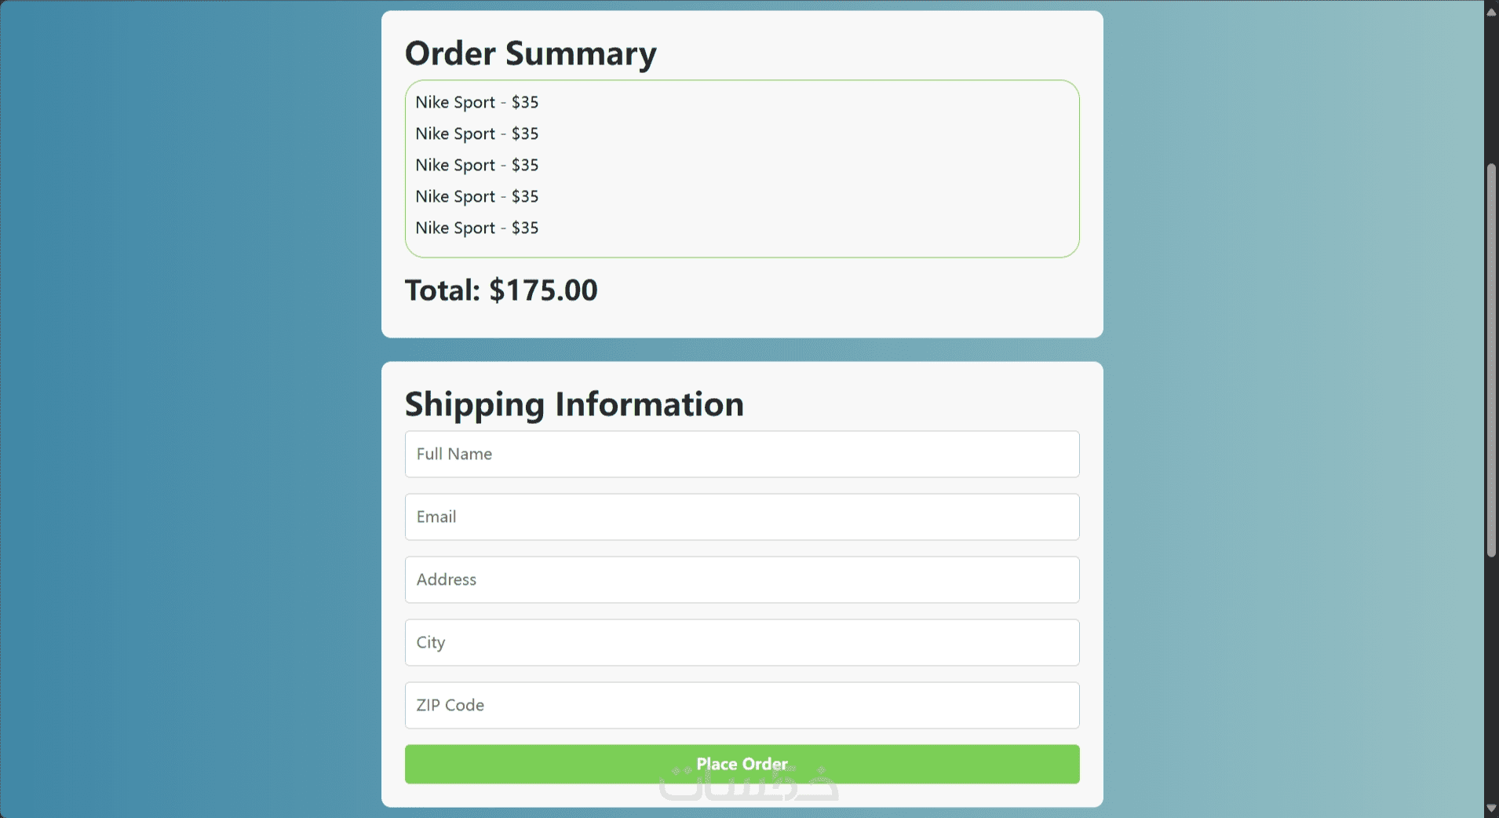Viewport: 1499px width, 818px height.
Task: Click into the City field
Action: (x=742, y=642)
